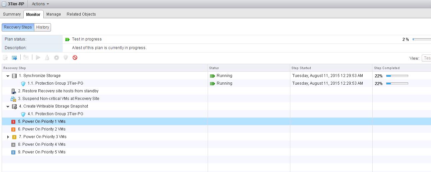Click the gray priority 4 badge icon
The width and height of the screenshot is (431, 172).
point(13,145)
